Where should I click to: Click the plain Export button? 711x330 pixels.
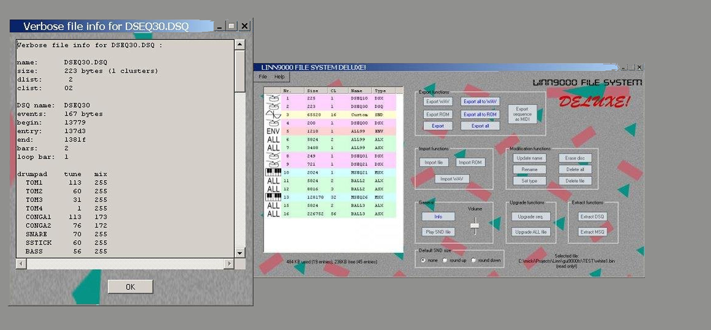[x=437, y=126]
